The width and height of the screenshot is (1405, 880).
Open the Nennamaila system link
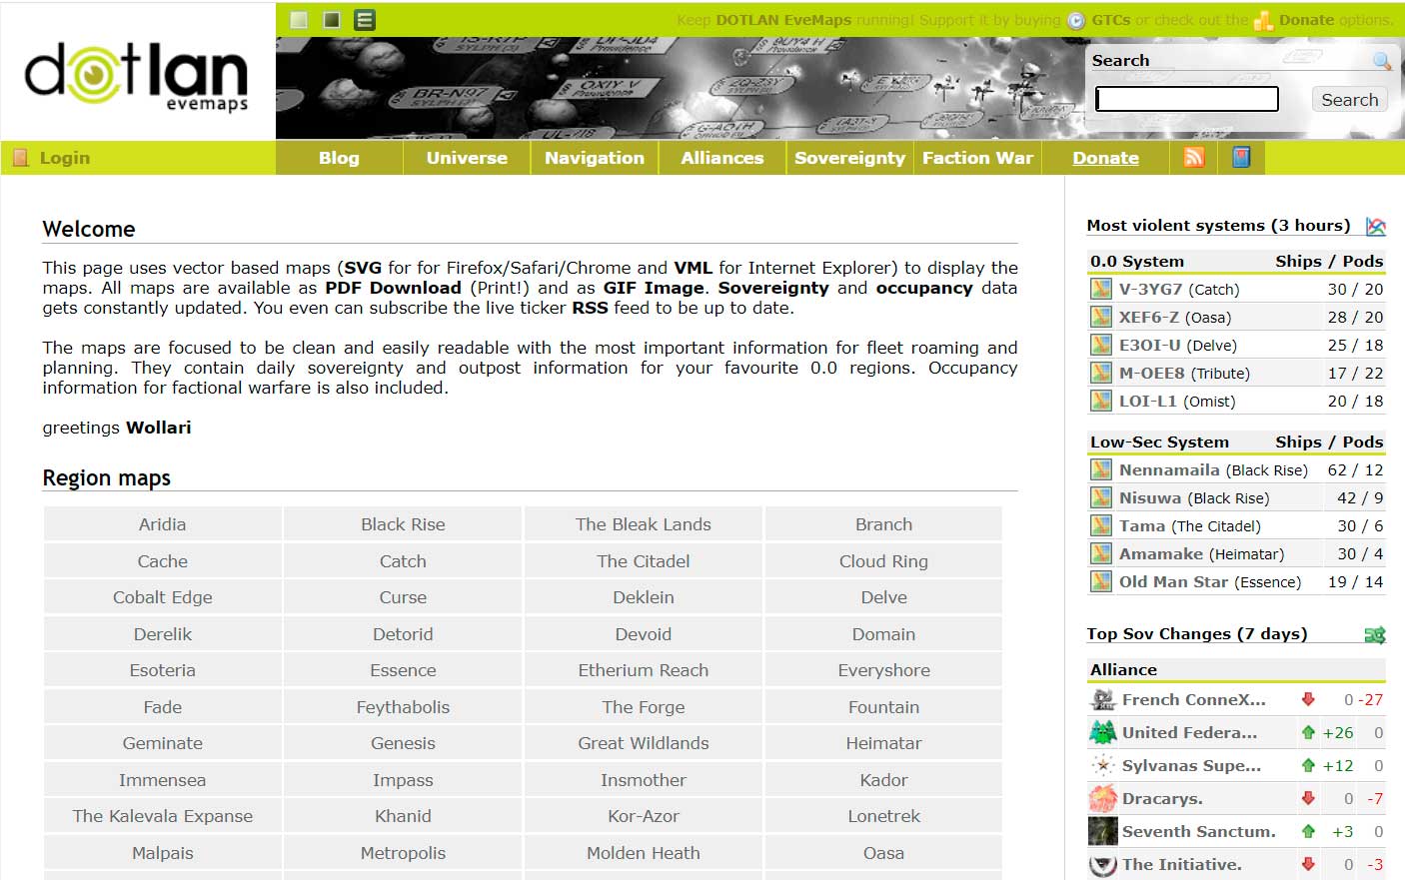(1169, 469)
